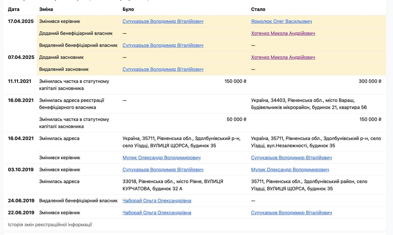393x235 pixels.
Task: Click Історія змін реєстраційної інформації caption
Action: 50,225
